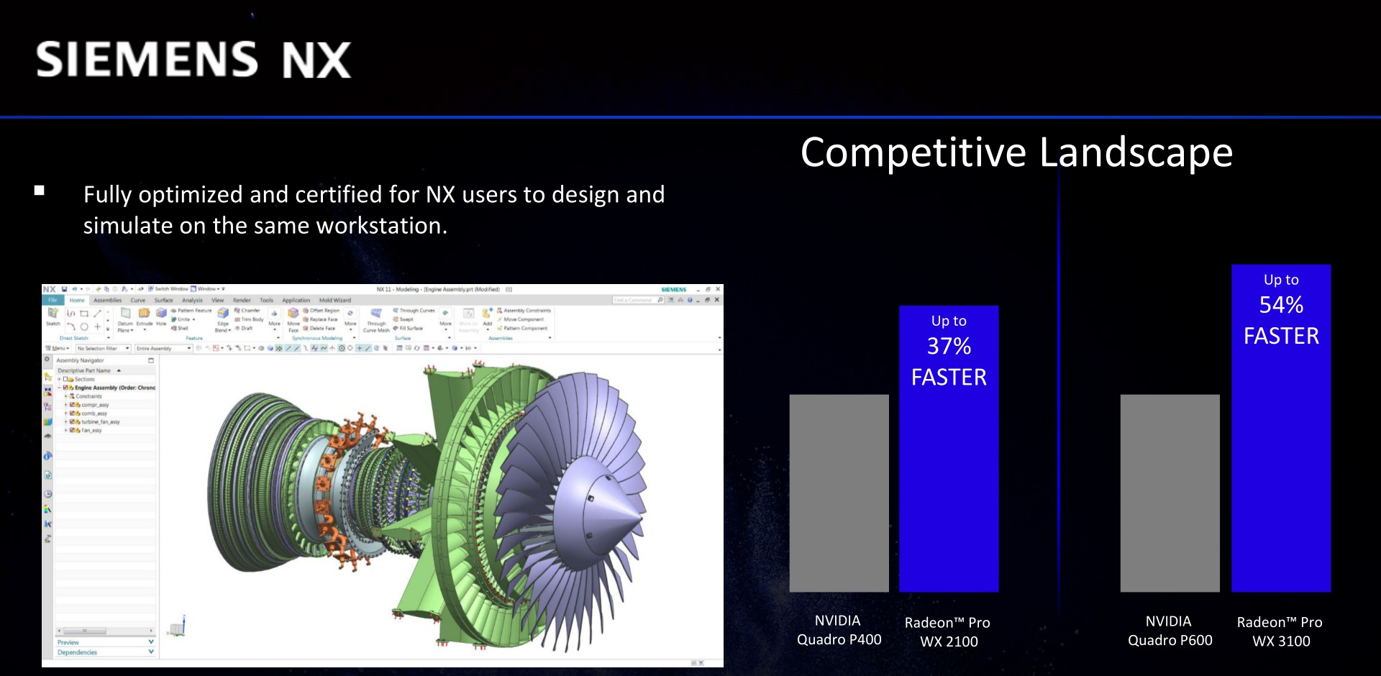Click the Hole feature icon
This screenshot has width=1381, height=676.
coord(161,313)
